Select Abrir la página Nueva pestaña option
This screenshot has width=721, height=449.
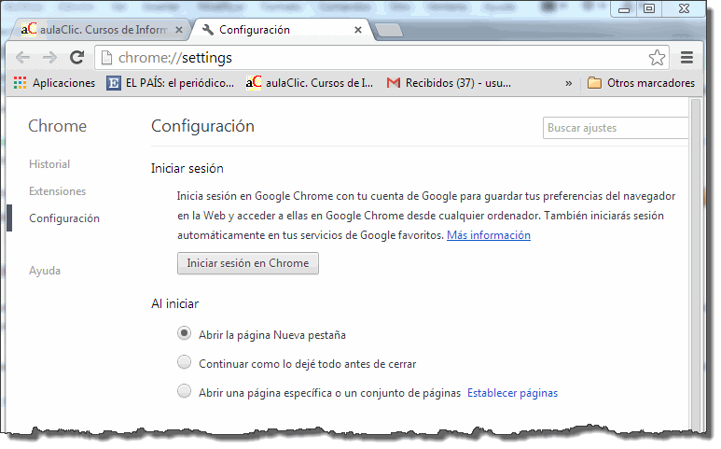(184, 333)
